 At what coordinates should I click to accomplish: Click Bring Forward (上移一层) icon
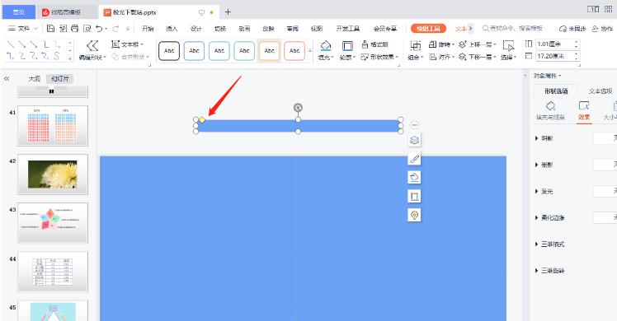pyautogui.click(x=463, y=44)
